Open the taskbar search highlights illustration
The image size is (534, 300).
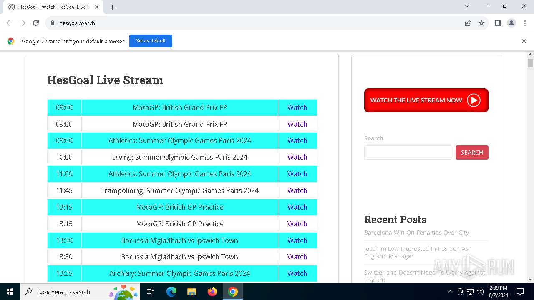[x=123, y=292]
